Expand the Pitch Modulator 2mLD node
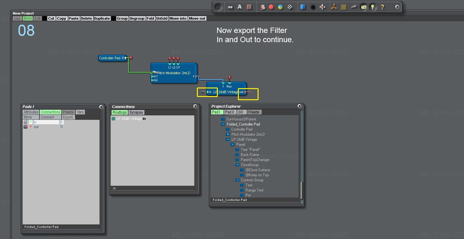The width and height of the screenshot is (464, 239). (227, 134)
